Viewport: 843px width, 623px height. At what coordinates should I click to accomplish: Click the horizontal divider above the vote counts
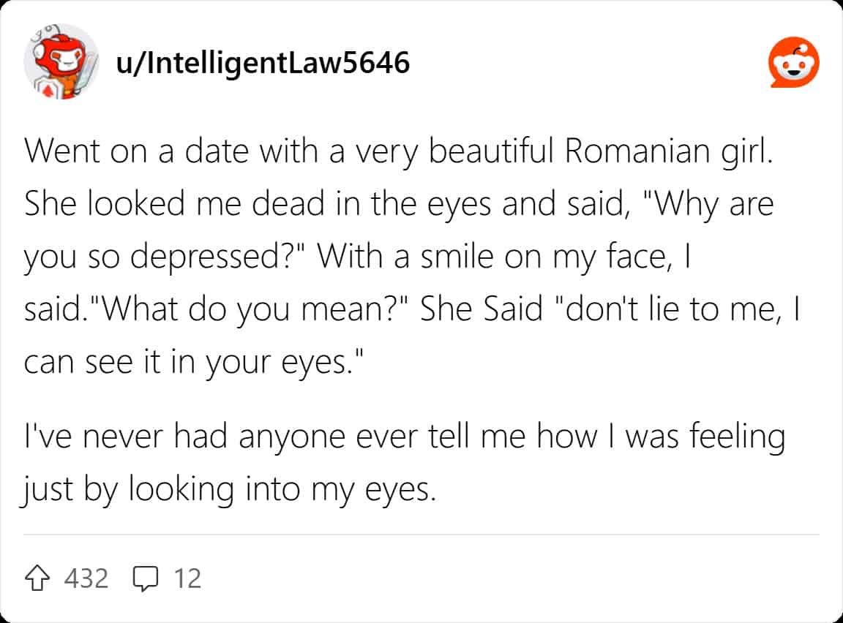coord(421,535)
